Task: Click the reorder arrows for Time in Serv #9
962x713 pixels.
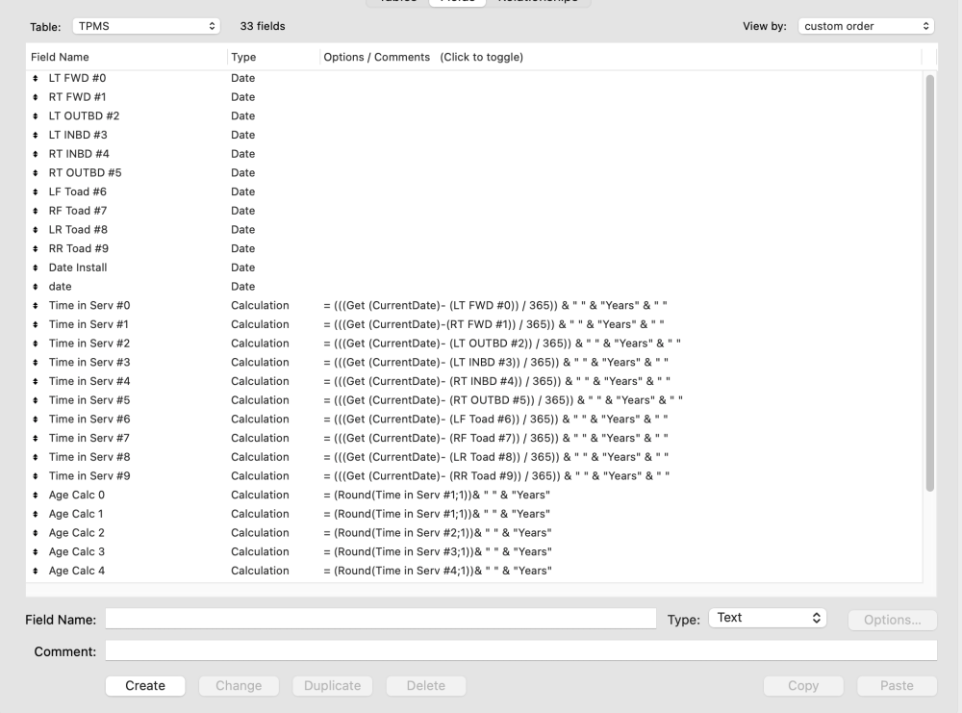Action: coord(36,475)
